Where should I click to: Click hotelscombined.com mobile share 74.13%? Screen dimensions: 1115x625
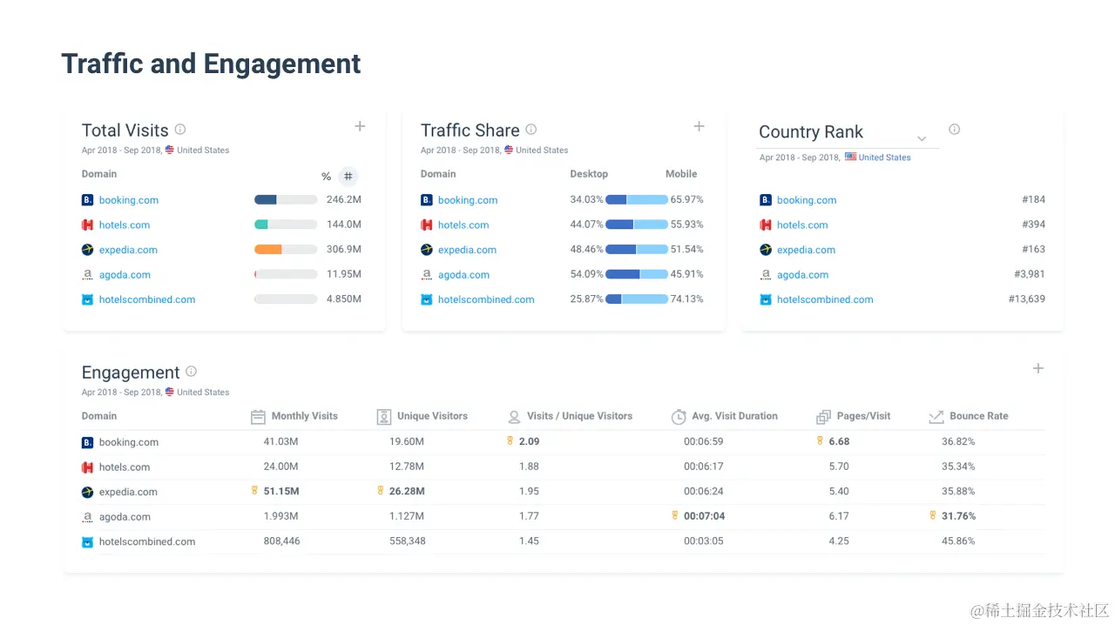point(686,299)
